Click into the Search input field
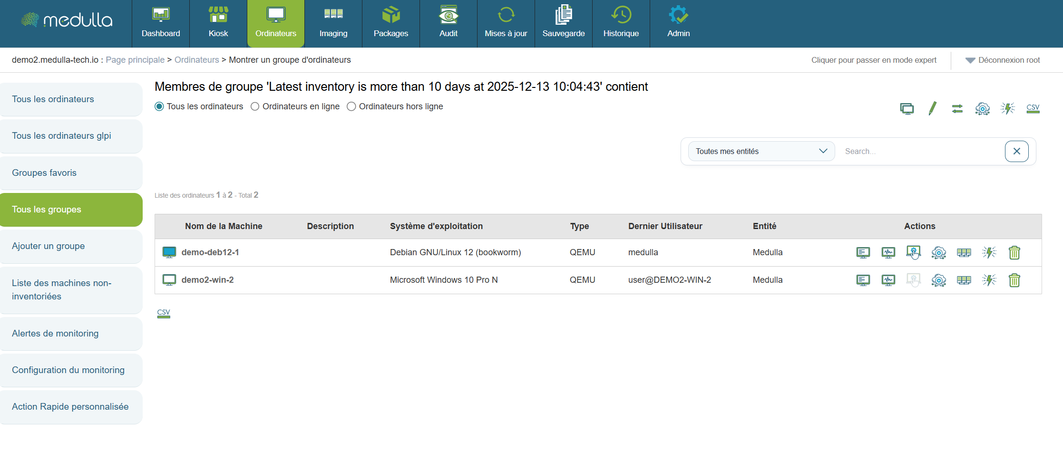The image size is (1063, 461). (920, 151)
